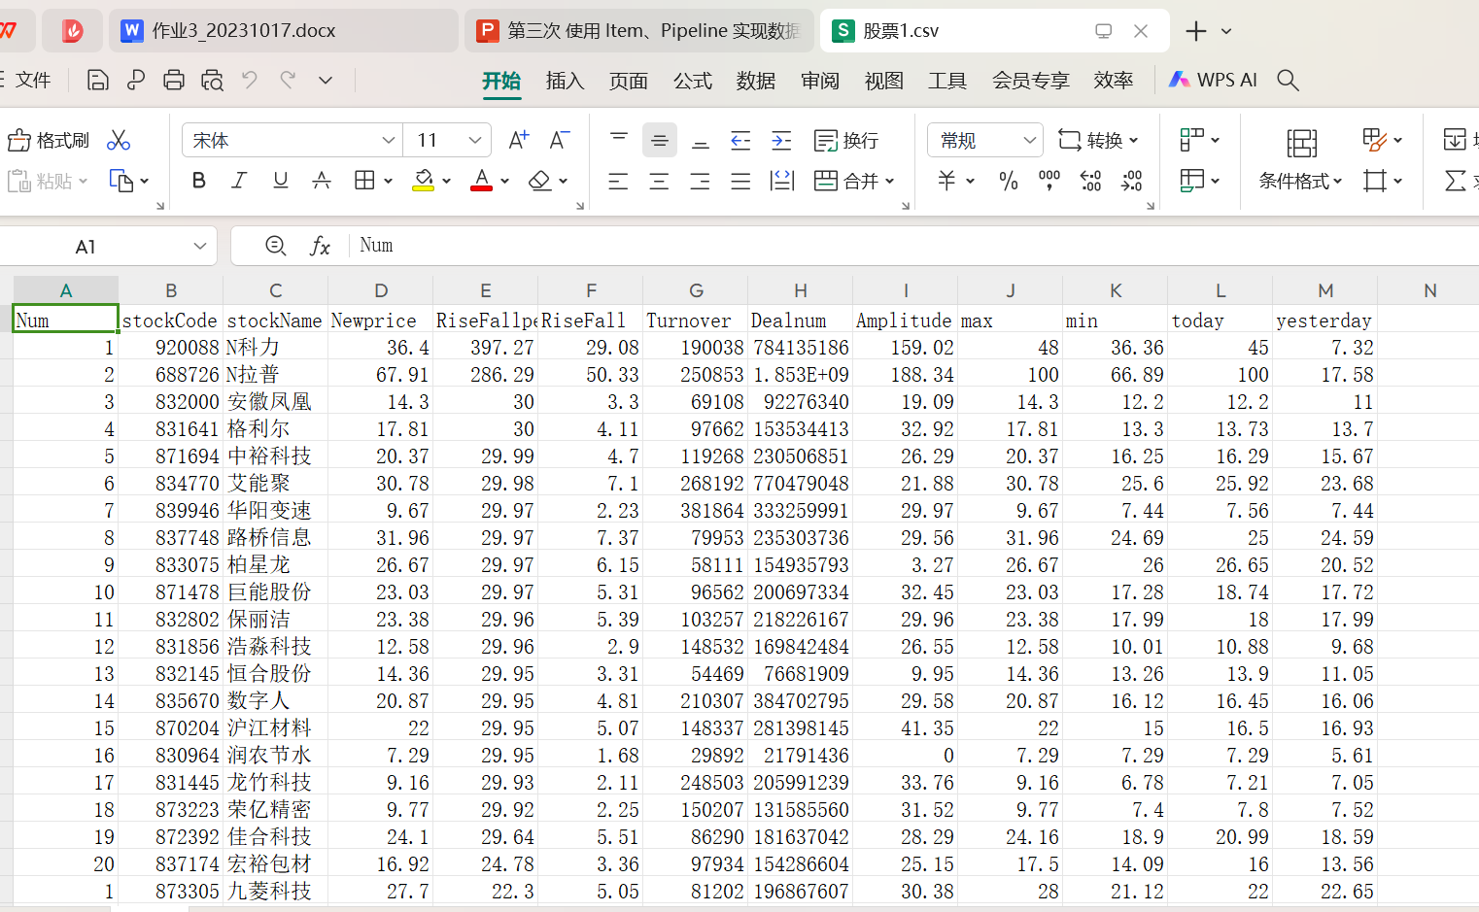Image resolution: width=1479 pixels, height=912 pixels.
Task: Expand the Name Box dropdown arrow
Action: 199,247
